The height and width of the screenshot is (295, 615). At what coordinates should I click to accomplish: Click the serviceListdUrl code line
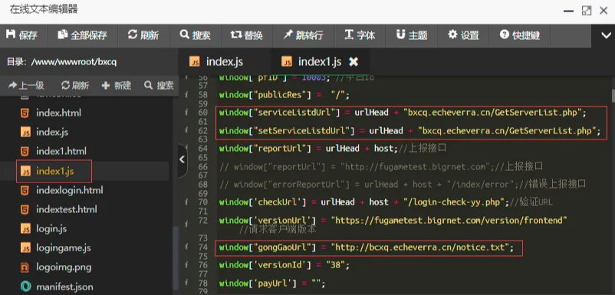point(403,113)
